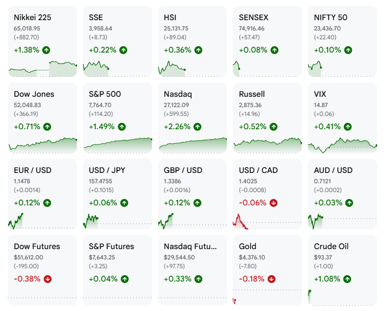Click the green up arrow beside VIX +0.41%
The width and height of the screenshot is (384, 311).
click(348, 127)
